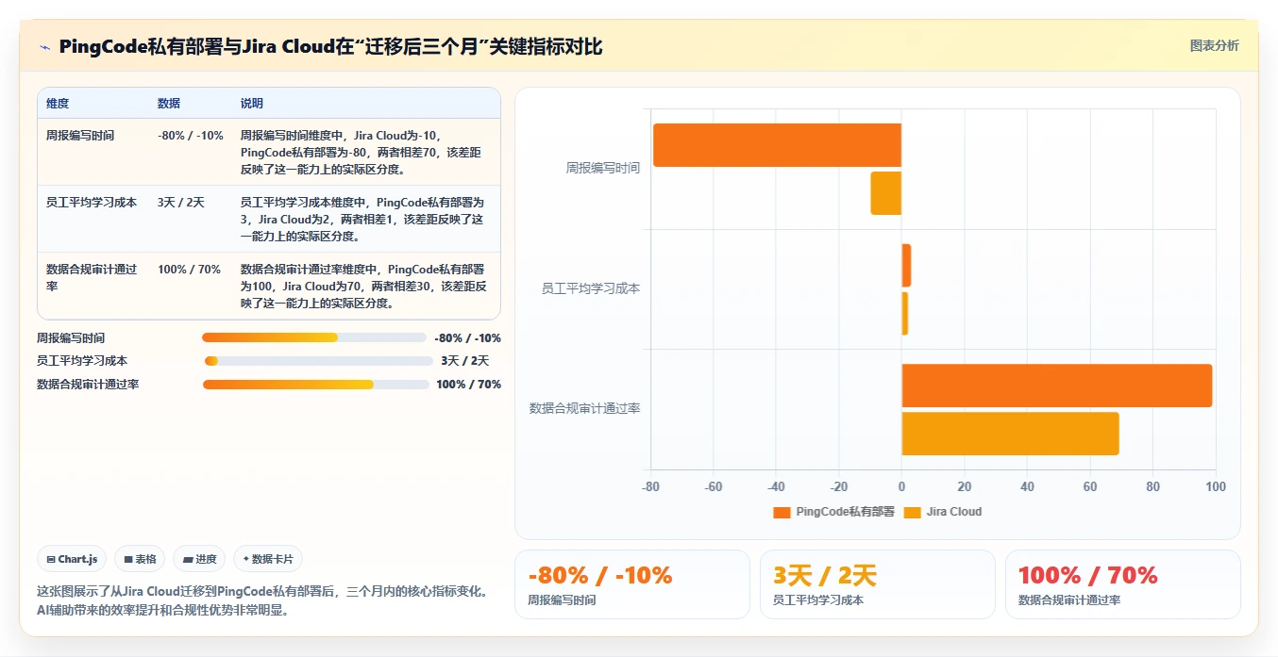Image resolution: width=1278 pixels, height=657 pixels.
Task: Click the 数据合规审计通过率 description cell text
Action: click(x=363, y=287)
